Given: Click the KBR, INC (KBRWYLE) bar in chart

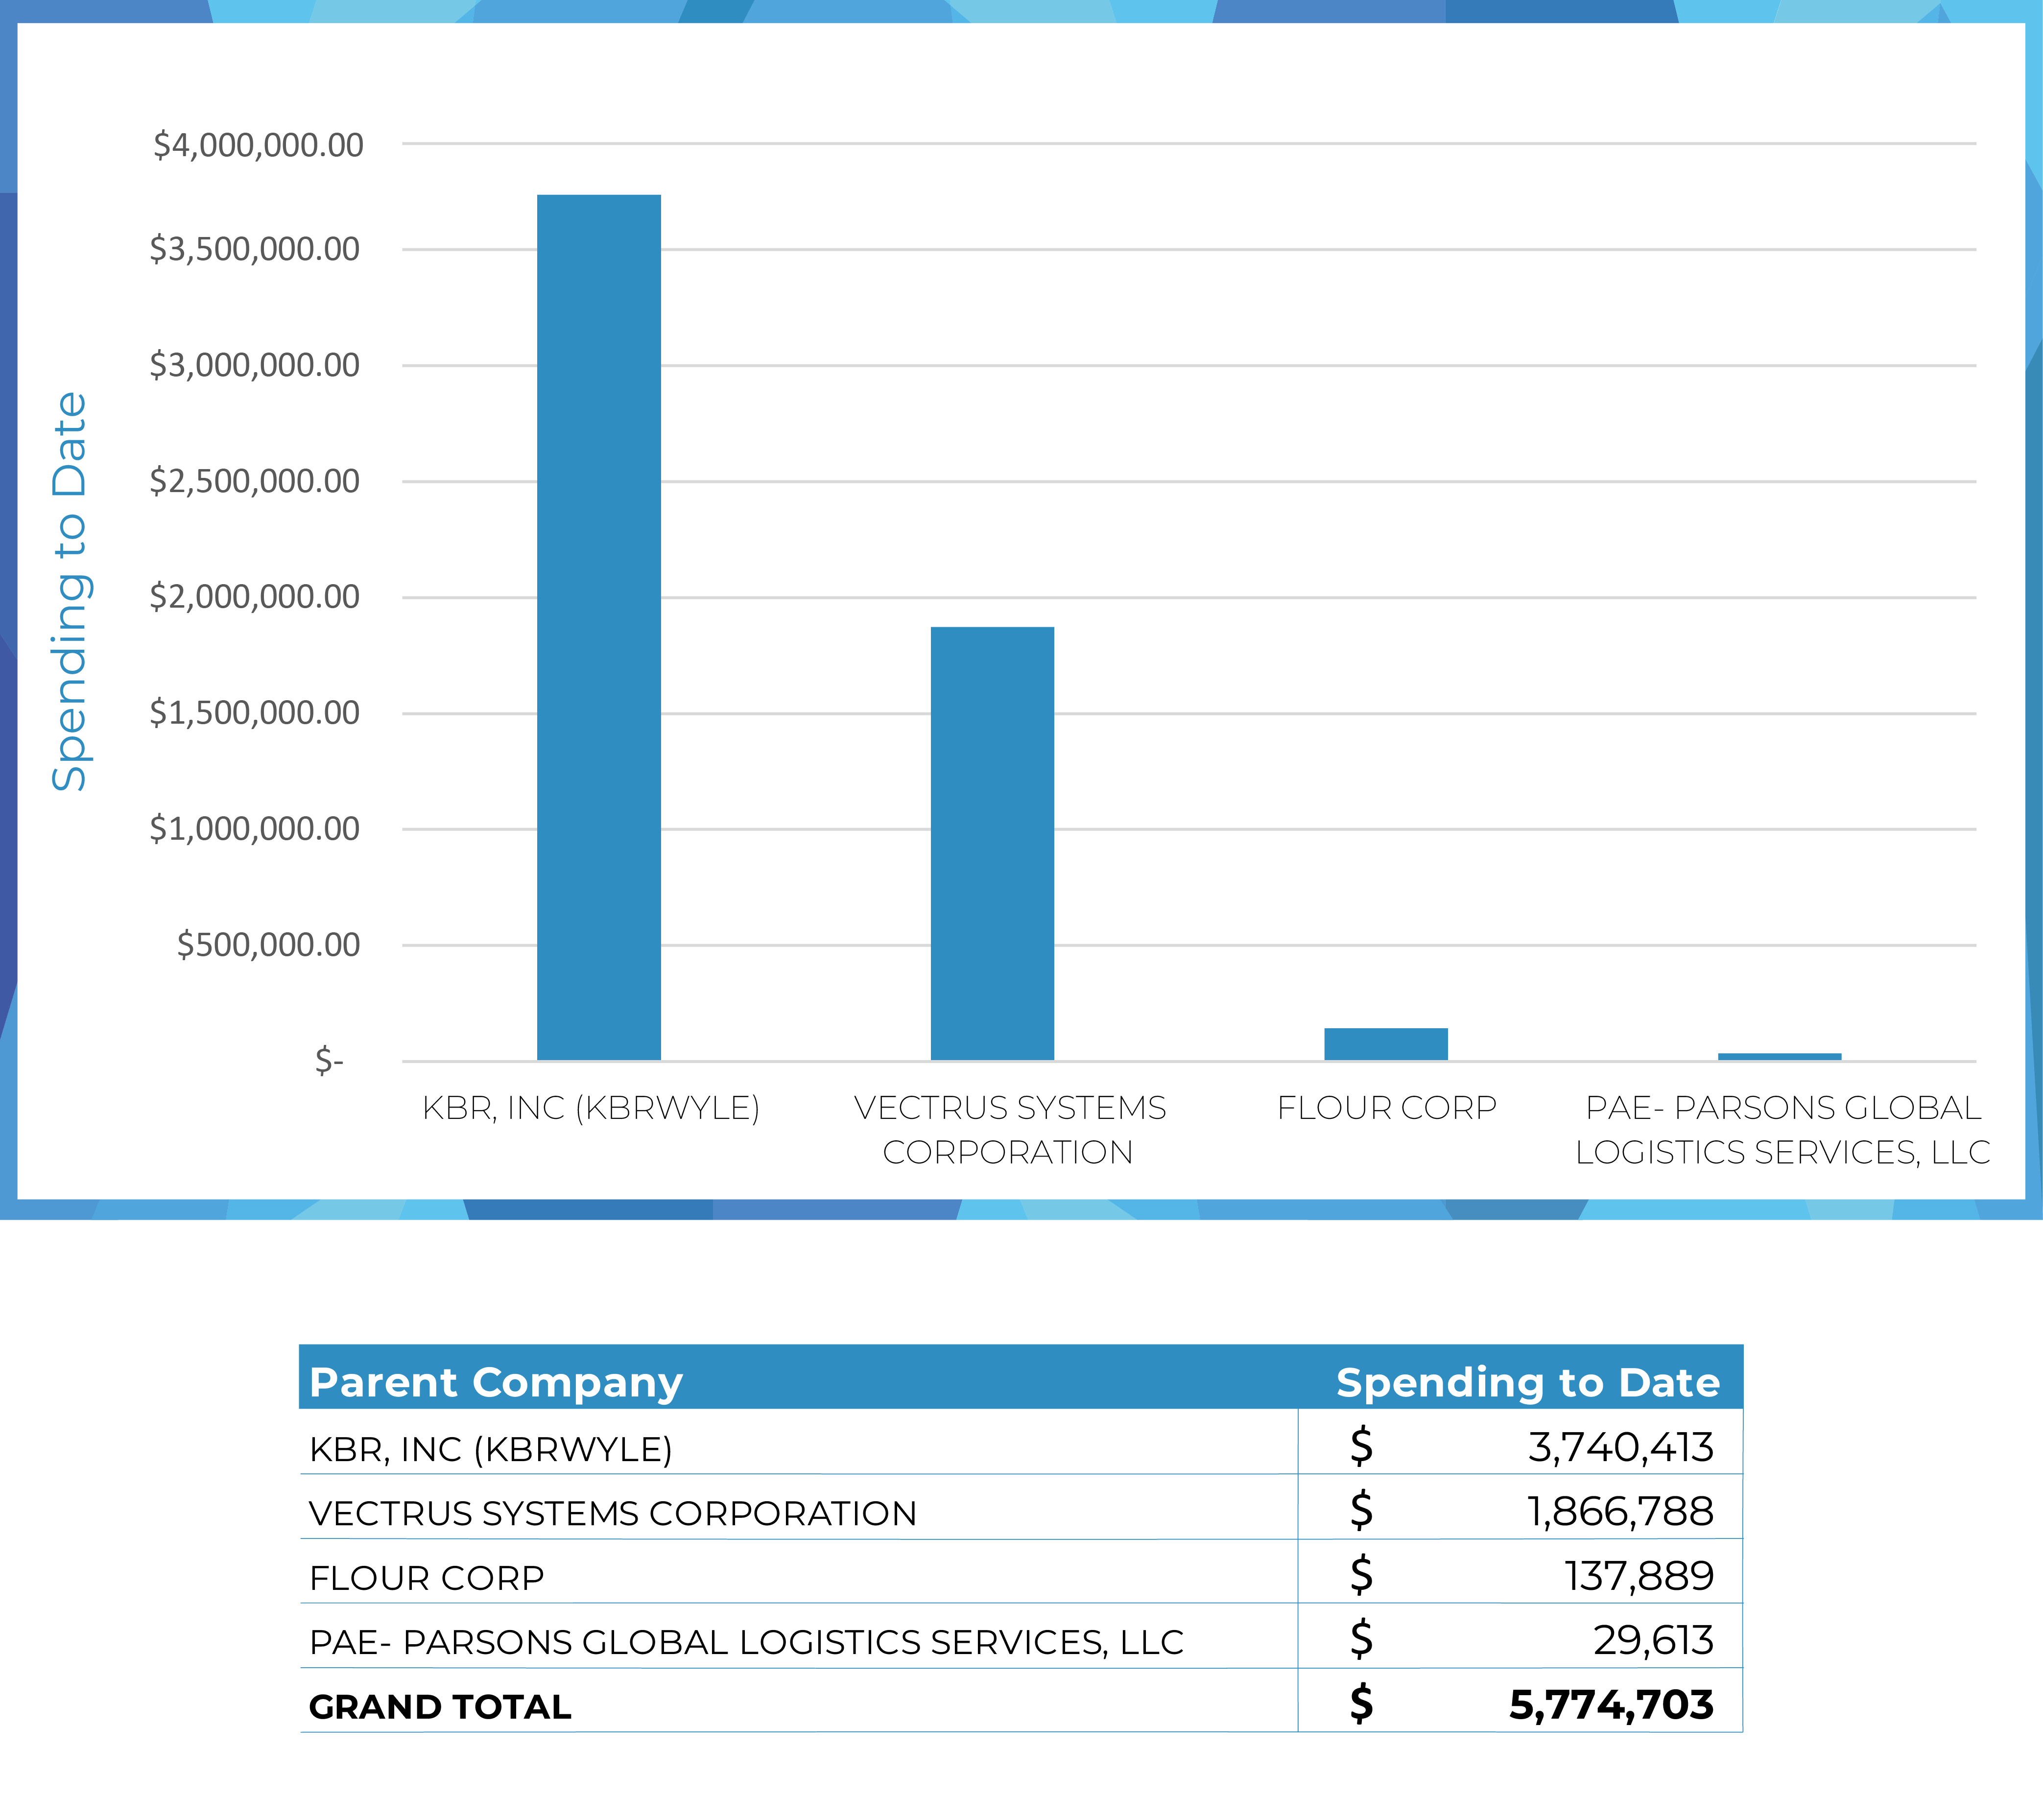Looking at the screenshot, I should pyautogui.click(x=598, y=627).
